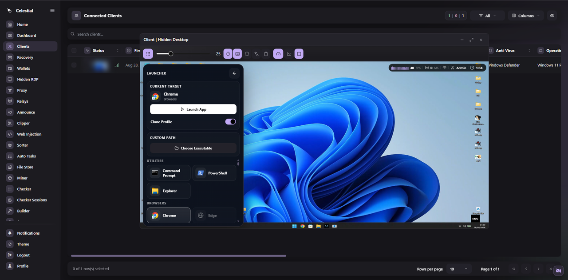The image size is (568, 280).
Task: Open the Home page icon in sidebar
Action: coord(10,24)
